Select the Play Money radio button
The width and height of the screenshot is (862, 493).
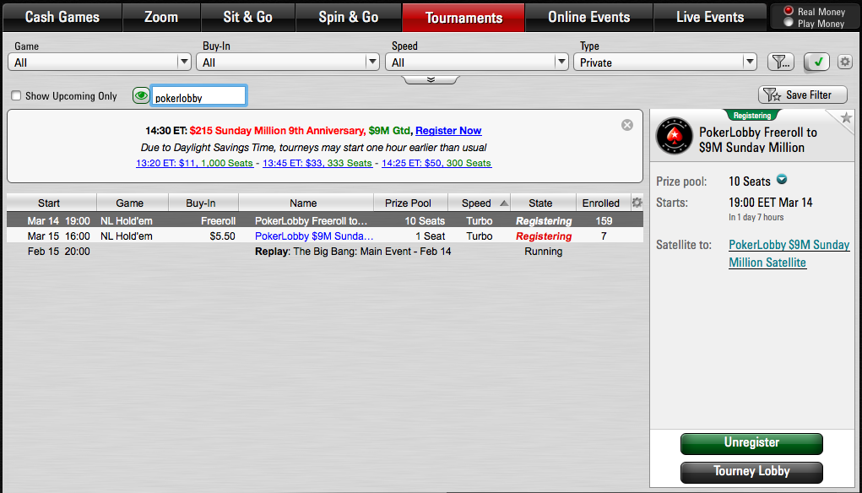click(x=789, y=23)
